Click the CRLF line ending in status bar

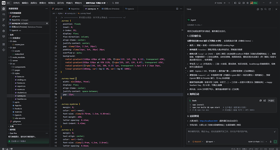pyautogui.click(x=256, y=149)
